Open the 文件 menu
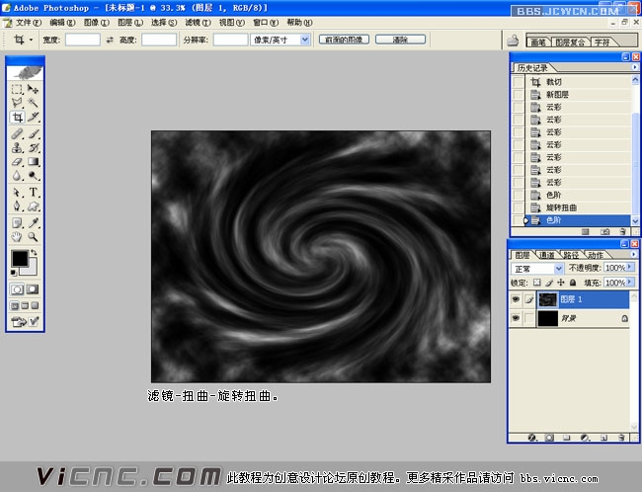Image resolution: width=642 pixels, height=492 pixels. [29, 22]
